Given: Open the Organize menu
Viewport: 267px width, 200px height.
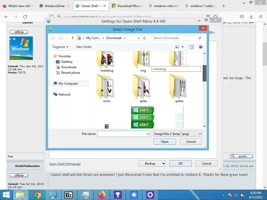Looking at the screenshot, I should [60, 47].
